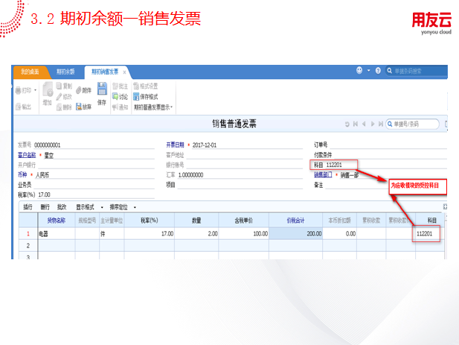459x345 pixels.
Task: Click the refresh icon beside record navigation
Action: [x=347, y=124]
